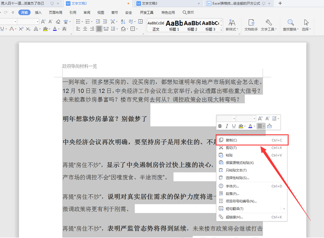Screen dimensions: 324x238
Task: Align text right in ribbon
Action: tap(92, 29)
